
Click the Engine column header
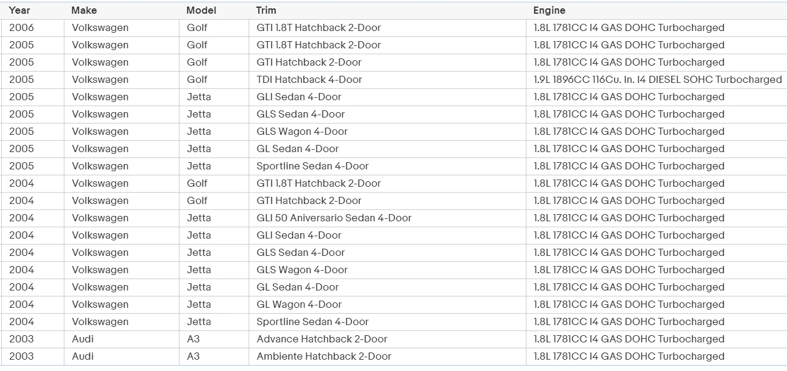(549, 10)
